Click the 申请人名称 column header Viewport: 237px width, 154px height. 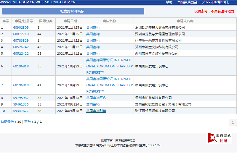[185, 21]
